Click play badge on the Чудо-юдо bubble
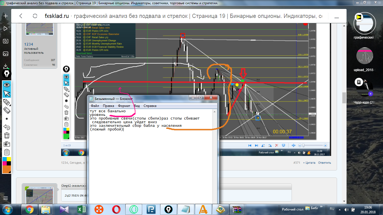383x215 pixels. pos(359,82)
